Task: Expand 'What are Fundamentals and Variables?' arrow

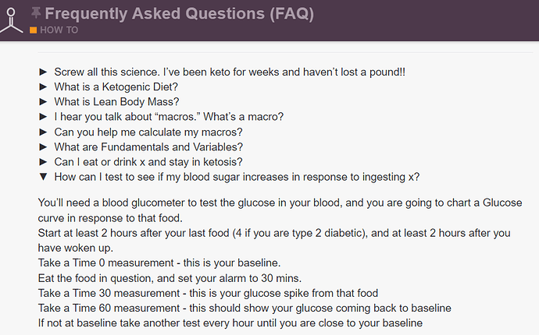Action: (43, 147)
